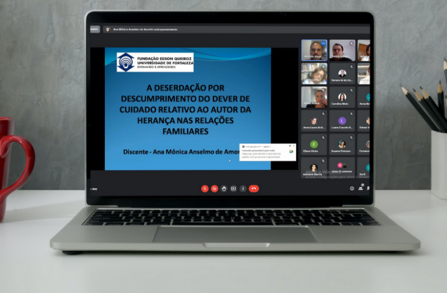Select the Anna Laura participant tile

[x=314, y=121]
